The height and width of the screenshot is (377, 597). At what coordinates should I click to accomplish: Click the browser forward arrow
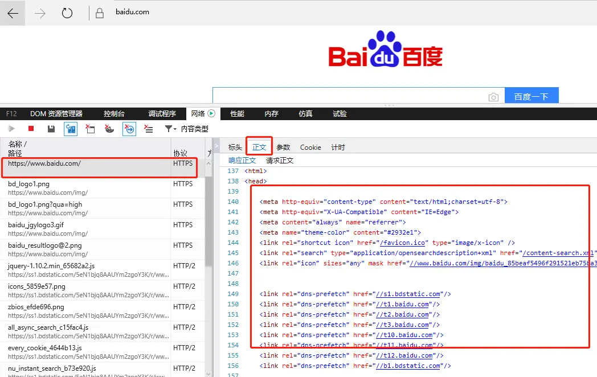pyautogui.click(x=40, y=13)
